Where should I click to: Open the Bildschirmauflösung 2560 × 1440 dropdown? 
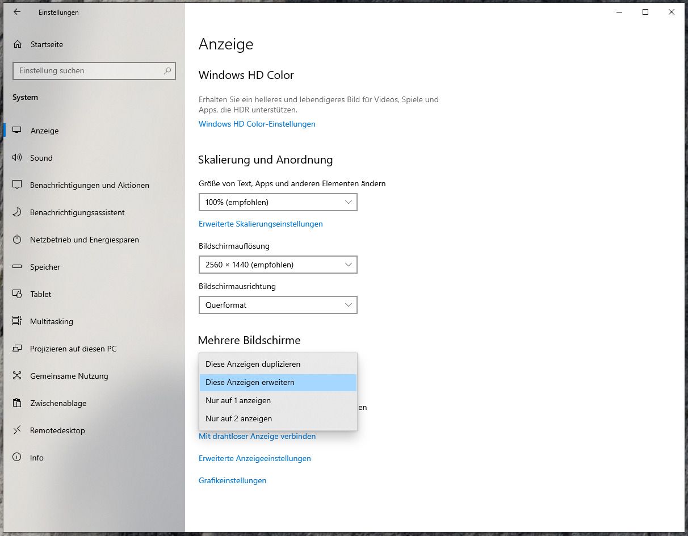[278, 265]
